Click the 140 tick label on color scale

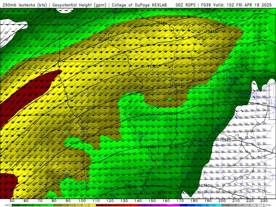[138, 201]
